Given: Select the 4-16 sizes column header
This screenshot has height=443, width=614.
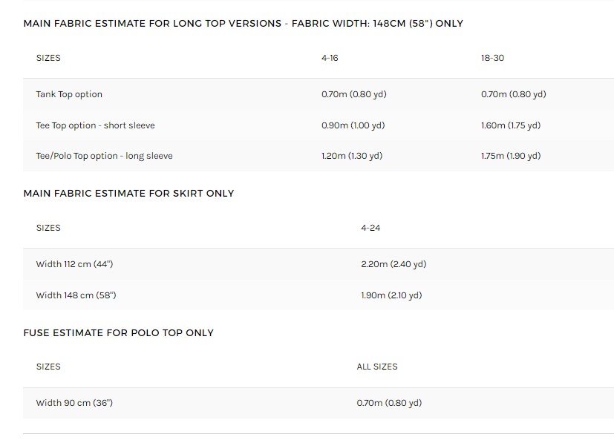Looking at the screenshot, I should (330, 58).
